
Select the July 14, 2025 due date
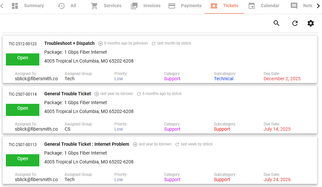pos(277,129)
